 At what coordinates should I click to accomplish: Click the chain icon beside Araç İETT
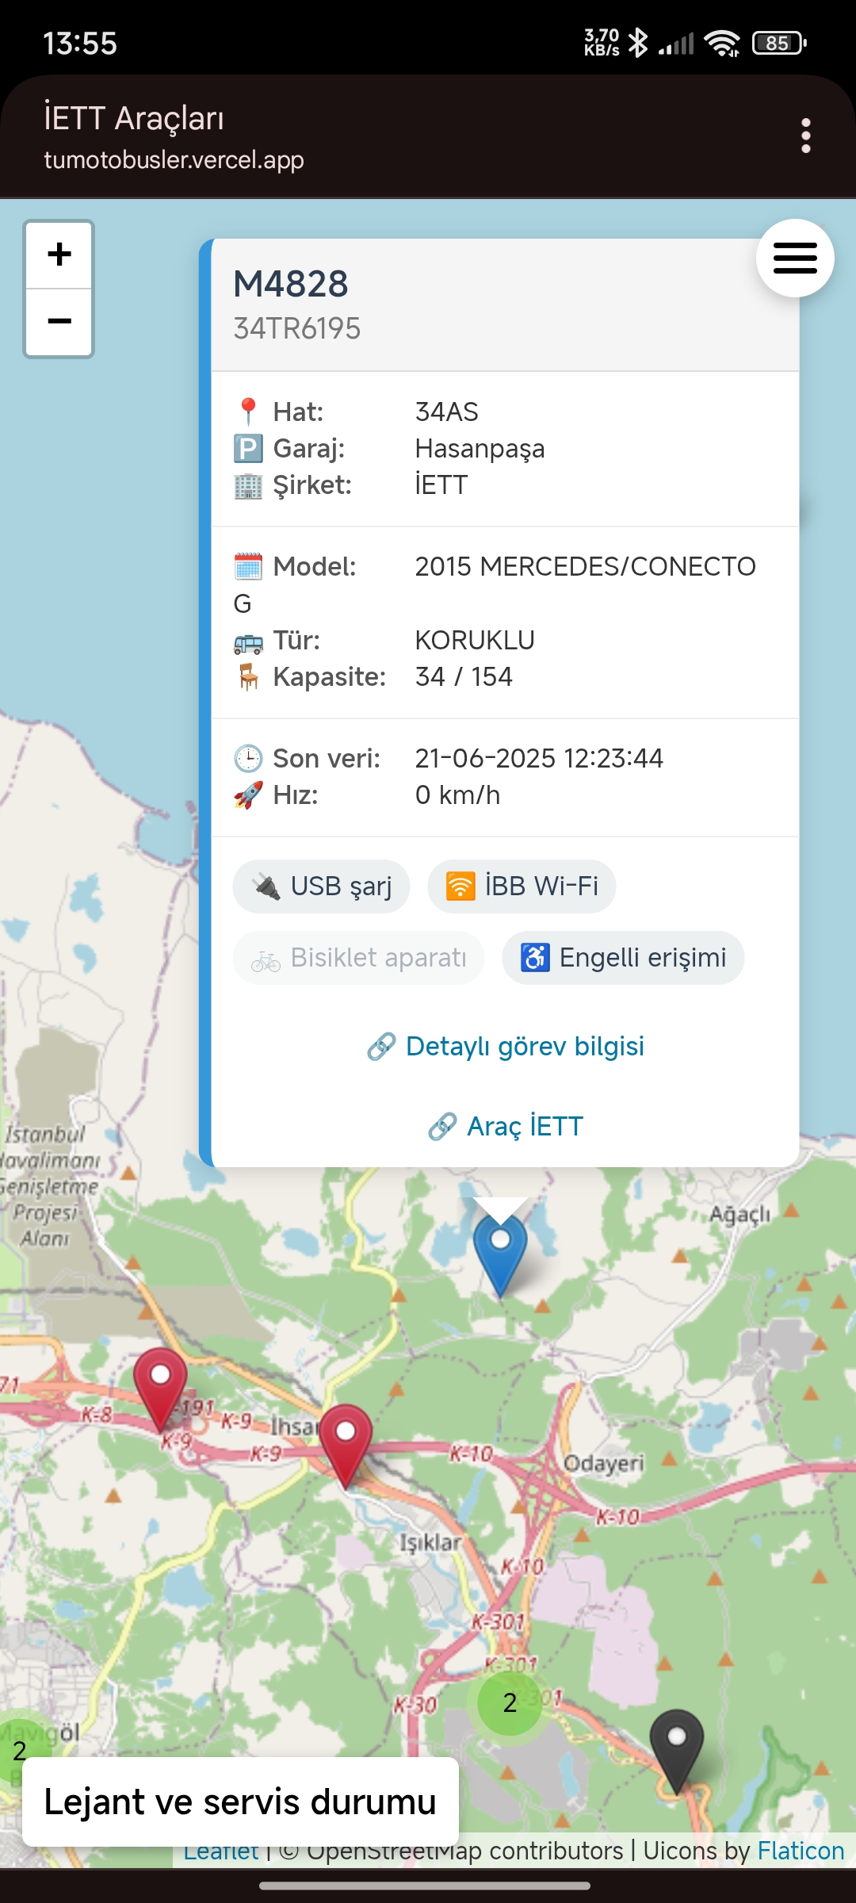[x=442, y=1127]
